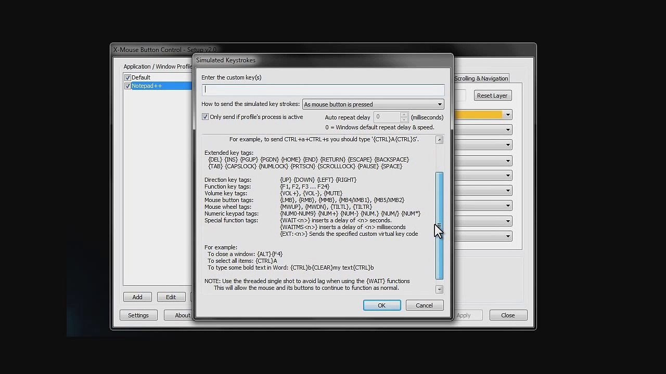Click the 'To close a window: {ALT}{F4}' example
The width and height of the screenshot is (666, 374).
point(245,254)
